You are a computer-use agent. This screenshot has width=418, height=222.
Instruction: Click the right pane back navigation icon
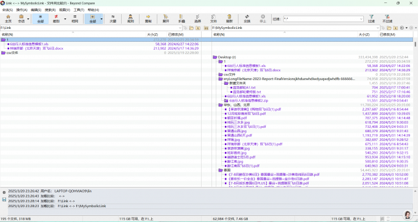[x=402, y=28]
